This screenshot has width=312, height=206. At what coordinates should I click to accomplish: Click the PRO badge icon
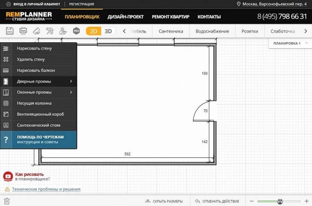tap(76, 31)
